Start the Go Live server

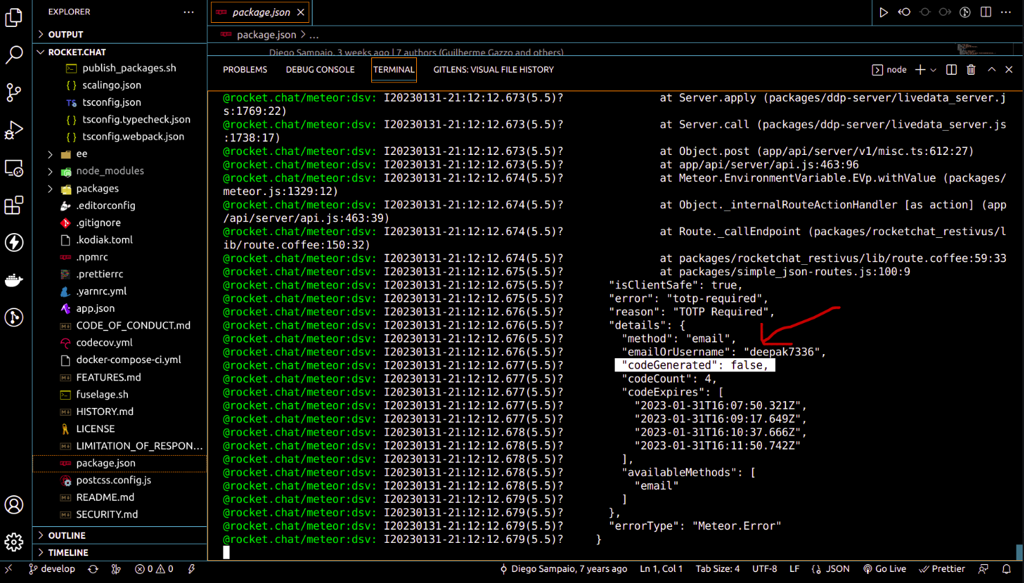click(x=884, y=568)
